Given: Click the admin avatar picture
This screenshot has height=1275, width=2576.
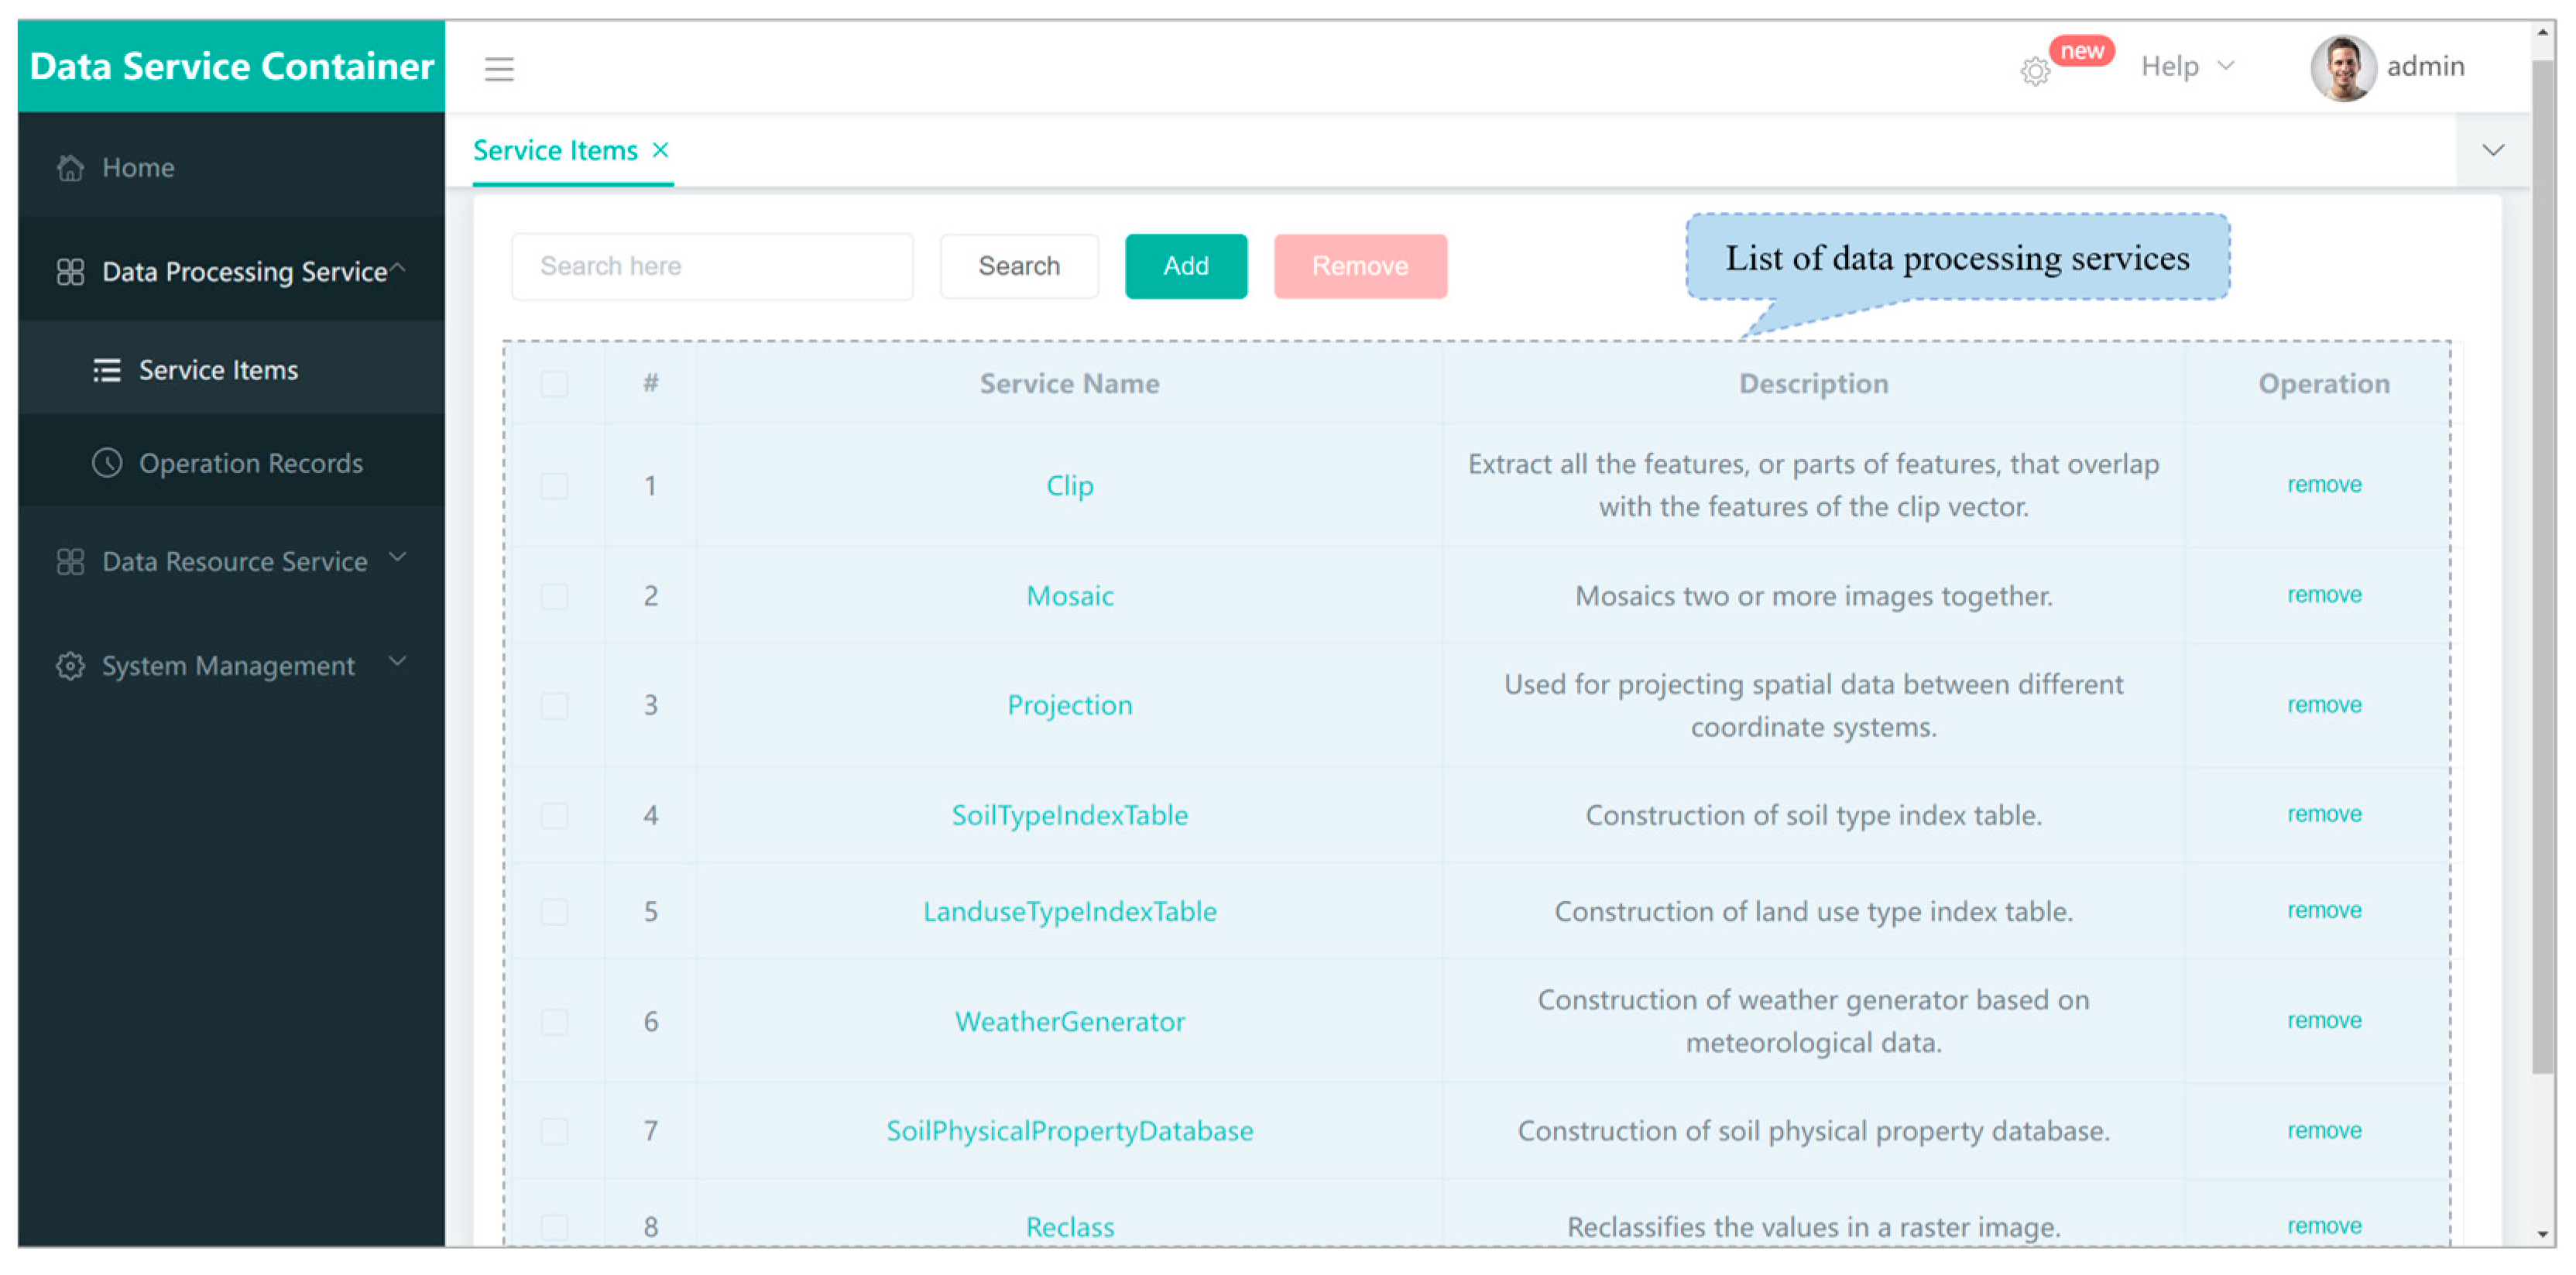Looking at the screenshot, I should (2342, 68).
